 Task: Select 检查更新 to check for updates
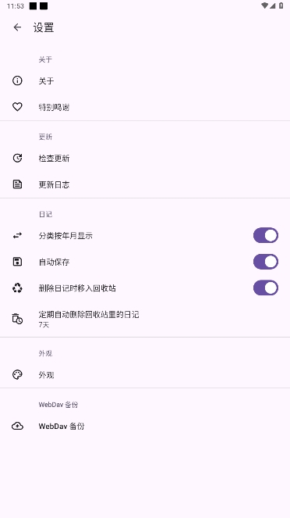coord(145,159)
